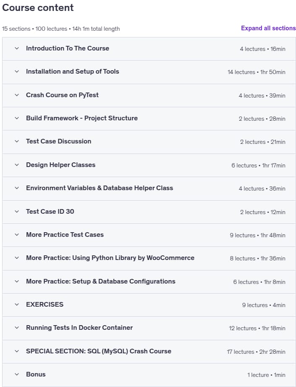296x387 pixels.
Task: Click the Crash Course on PyTest title
Action: (62, 95)
